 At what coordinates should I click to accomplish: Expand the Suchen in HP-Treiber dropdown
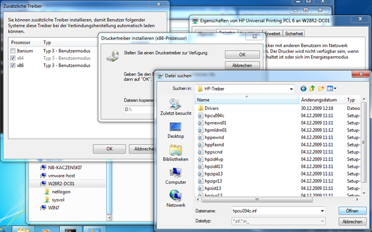291,89
